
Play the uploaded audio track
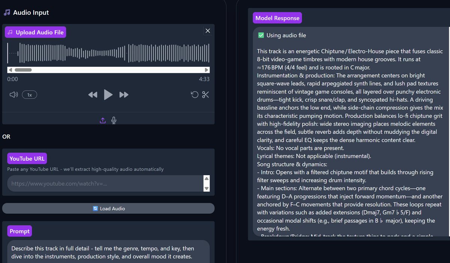[108, 95]
